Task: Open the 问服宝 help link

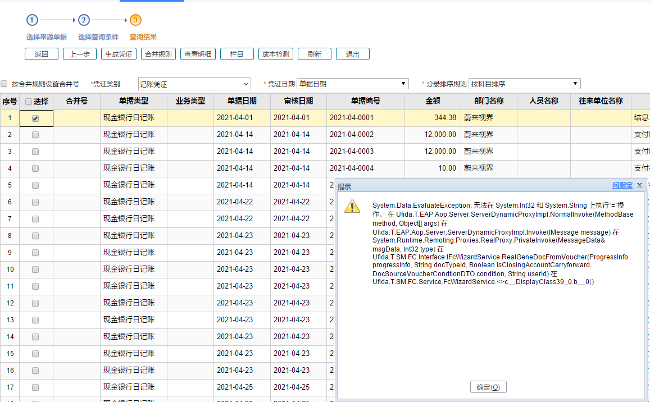Action: click(622, 186)
